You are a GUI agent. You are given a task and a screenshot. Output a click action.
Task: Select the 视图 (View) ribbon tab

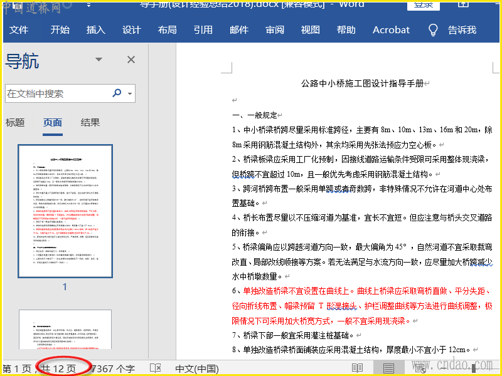(310, 29)
